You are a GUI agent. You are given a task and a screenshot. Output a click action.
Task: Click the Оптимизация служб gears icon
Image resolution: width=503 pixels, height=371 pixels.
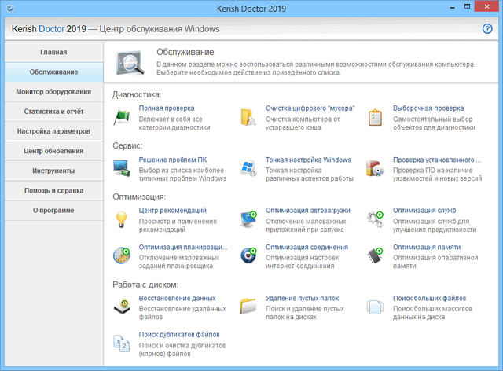click(x=376, y=219)
